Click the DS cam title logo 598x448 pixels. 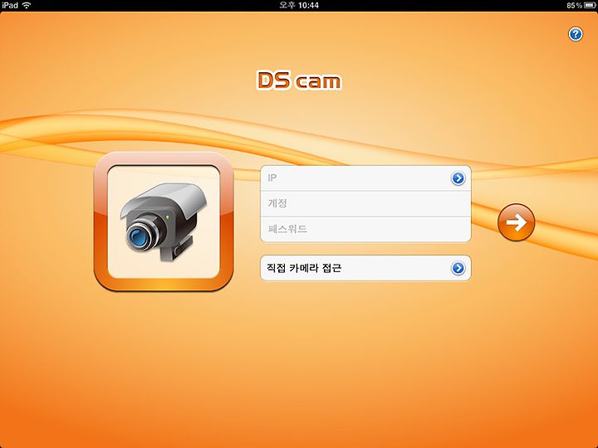click(x=299, y=80)
